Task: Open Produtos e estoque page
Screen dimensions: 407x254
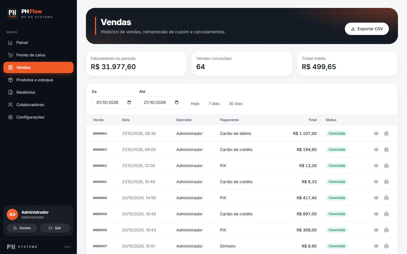Action: click(38, 80)
